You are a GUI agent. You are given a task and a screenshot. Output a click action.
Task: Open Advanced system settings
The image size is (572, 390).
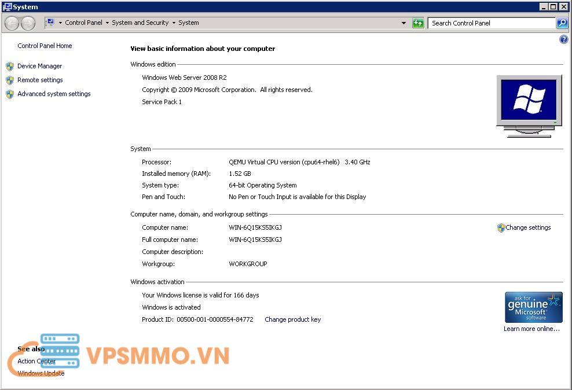click(x=54, y=94)
